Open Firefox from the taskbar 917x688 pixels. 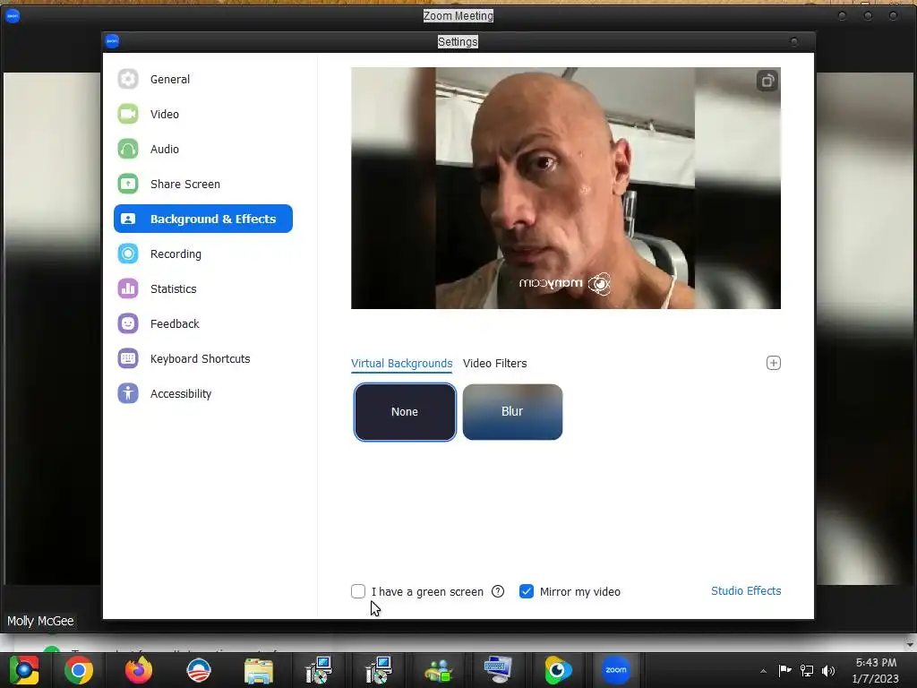[139, 670]
